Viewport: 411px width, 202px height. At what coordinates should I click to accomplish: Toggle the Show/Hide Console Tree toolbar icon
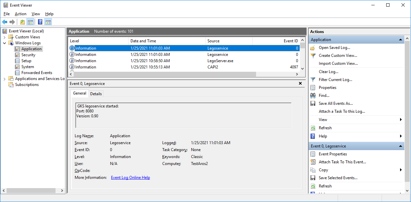[30, 22]
